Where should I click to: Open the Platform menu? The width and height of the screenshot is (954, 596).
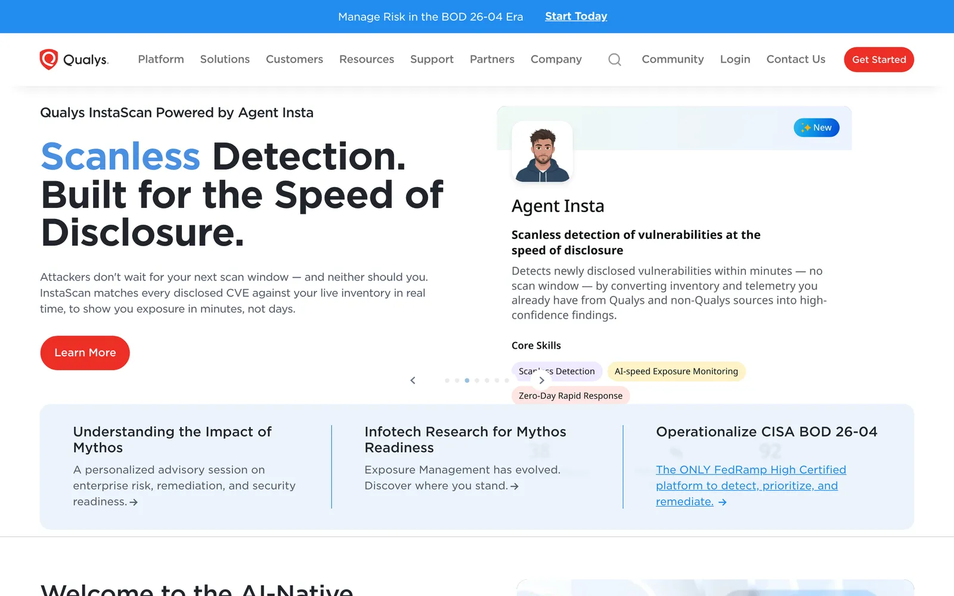(x=161, y=60)
